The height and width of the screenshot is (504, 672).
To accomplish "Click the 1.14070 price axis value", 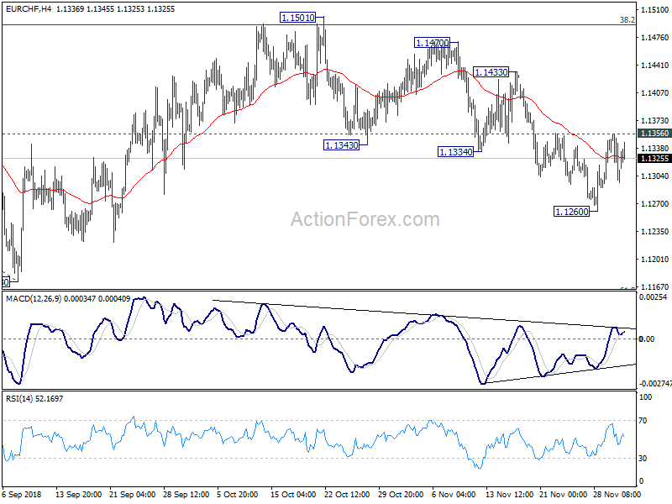I will click(x=654, y=92).
